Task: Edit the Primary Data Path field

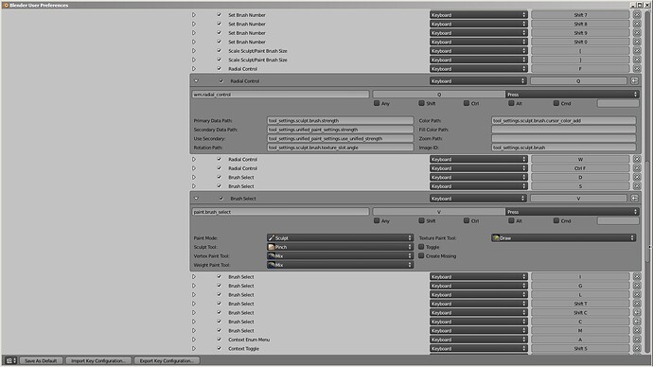Action: coord(340,121)
